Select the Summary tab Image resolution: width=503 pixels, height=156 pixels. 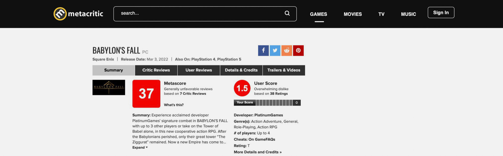[x=113, y=70]
